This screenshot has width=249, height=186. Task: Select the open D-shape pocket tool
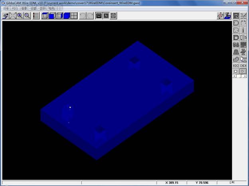click(x=236, y=30)
